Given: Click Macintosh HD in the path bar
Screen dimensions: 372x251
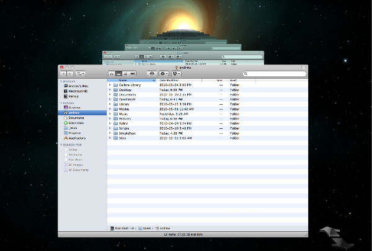Looking at the screenshot, I should pyautogui.click(x=122, y=228).
